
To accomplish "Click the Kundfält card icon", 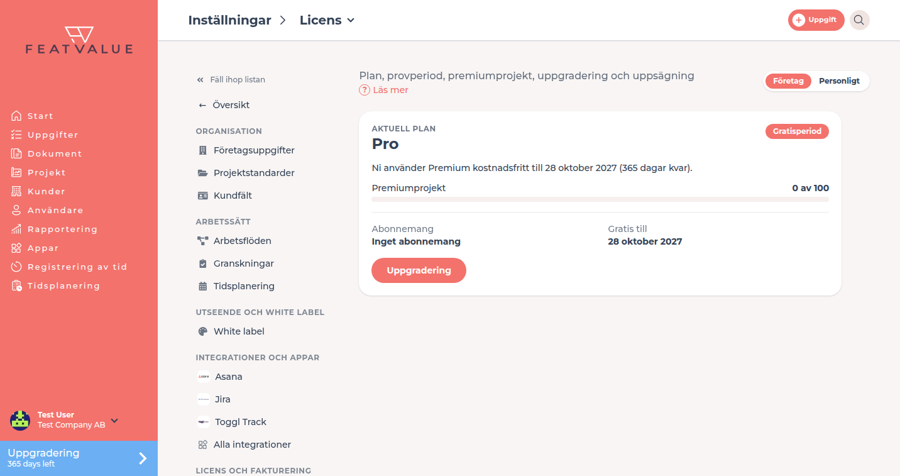I will [x=202, y=196].
